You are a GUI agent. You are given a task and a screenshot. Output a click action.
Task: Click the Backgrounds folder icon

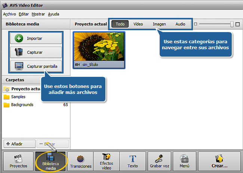point(6,105)
